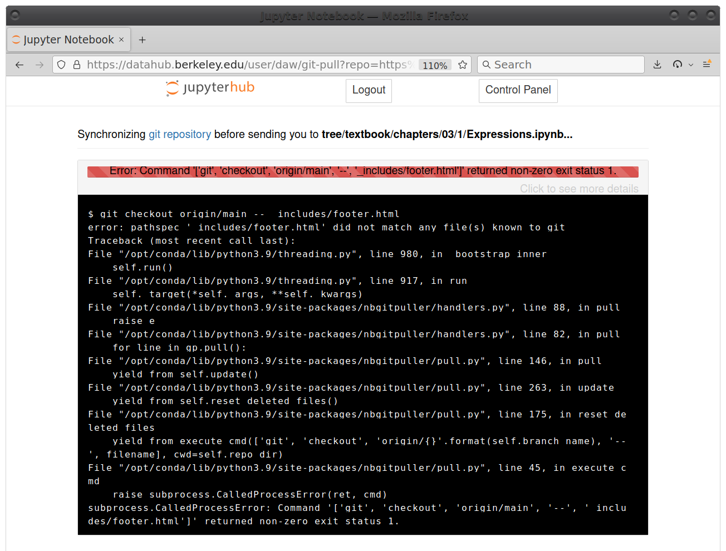Open a new browser tab
Image resolution: width=726 pixels, height=551 pixels.
142,39
